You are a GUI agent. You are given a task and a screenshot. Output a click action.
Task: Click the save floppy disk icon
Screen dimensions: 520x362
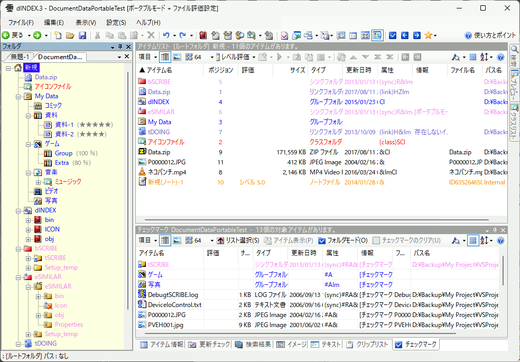point(82,35)
